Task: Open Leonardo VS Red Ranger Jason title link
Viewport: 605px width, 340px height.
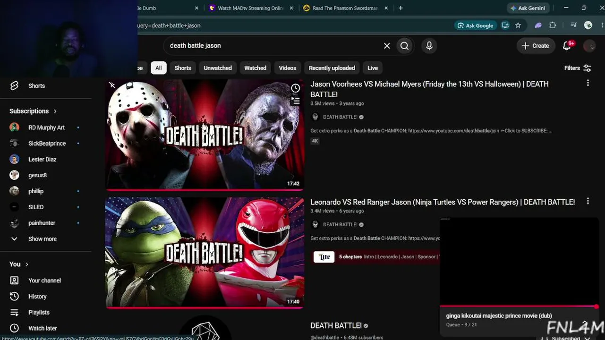Action: click(x=443, y=202)
